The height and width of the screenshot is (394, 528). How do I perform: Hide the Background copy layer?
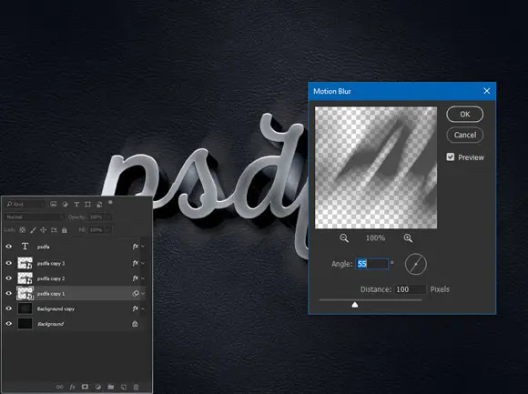9,308
